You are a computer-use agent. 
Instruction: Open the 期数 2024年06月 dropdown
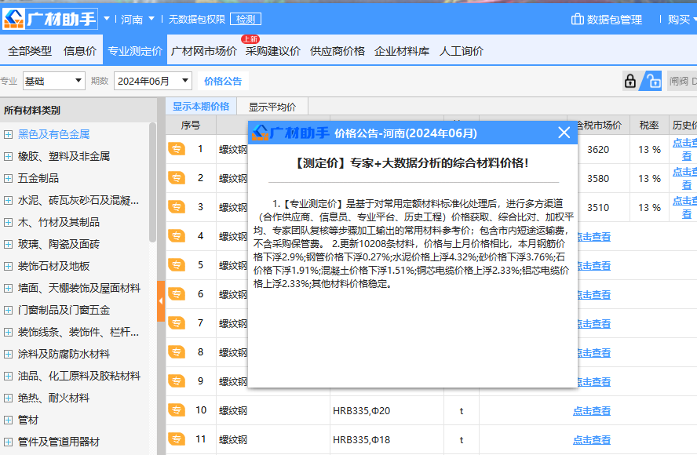(x=153, y=81)
